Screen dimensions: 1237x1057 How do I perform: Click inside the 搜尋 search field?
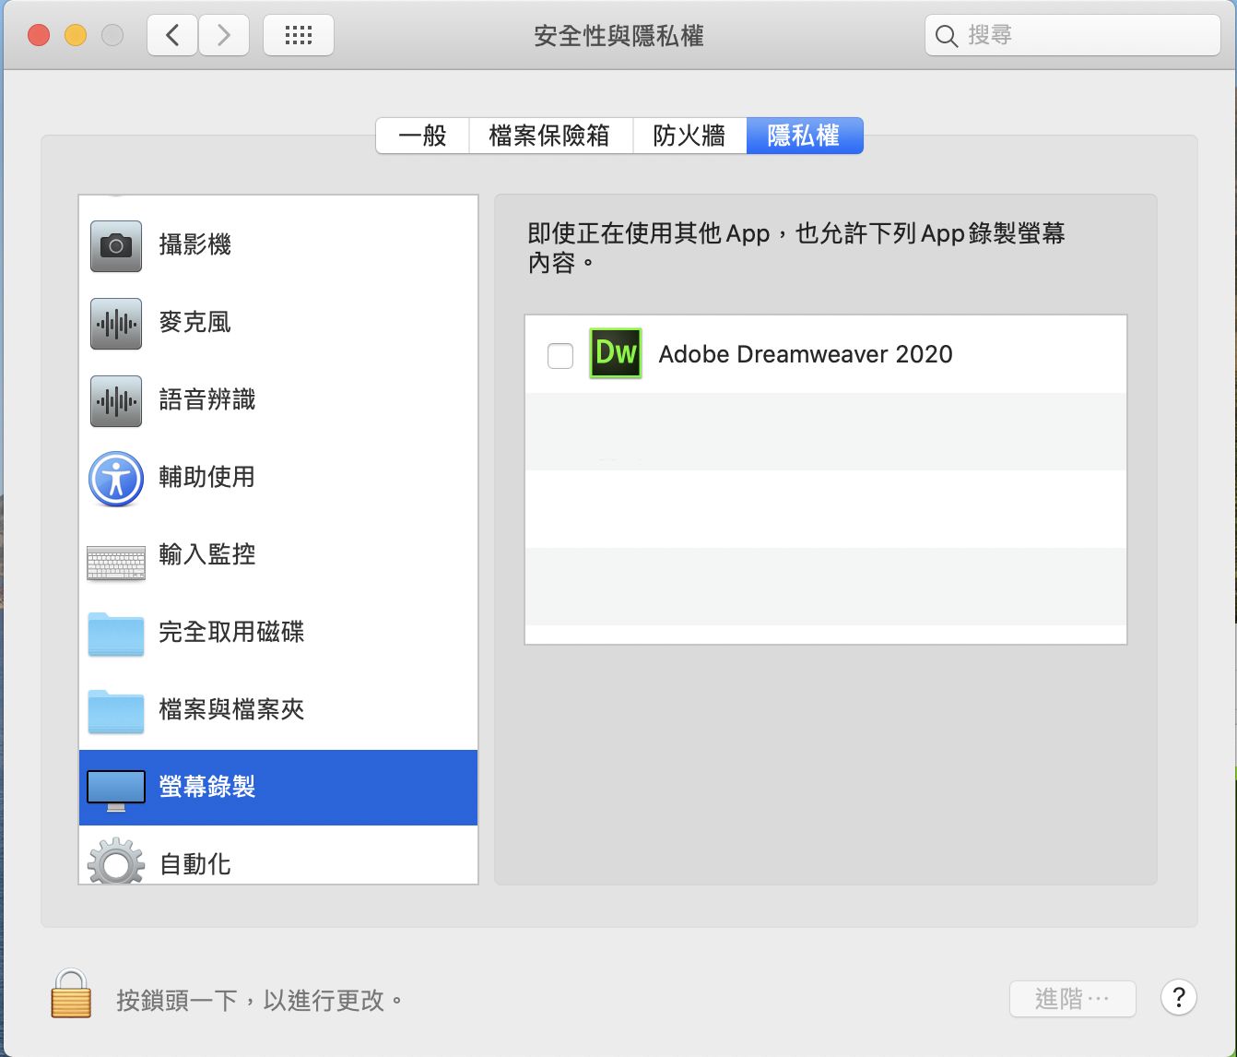[x=1073, y=36]
